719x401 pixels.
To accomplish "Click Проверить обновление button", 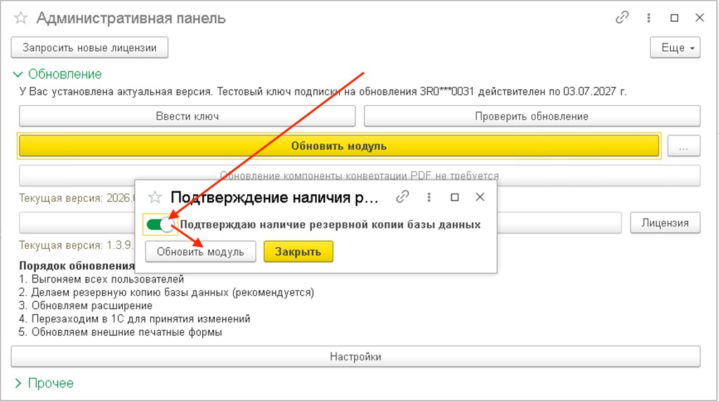I will tap(532, 116).
